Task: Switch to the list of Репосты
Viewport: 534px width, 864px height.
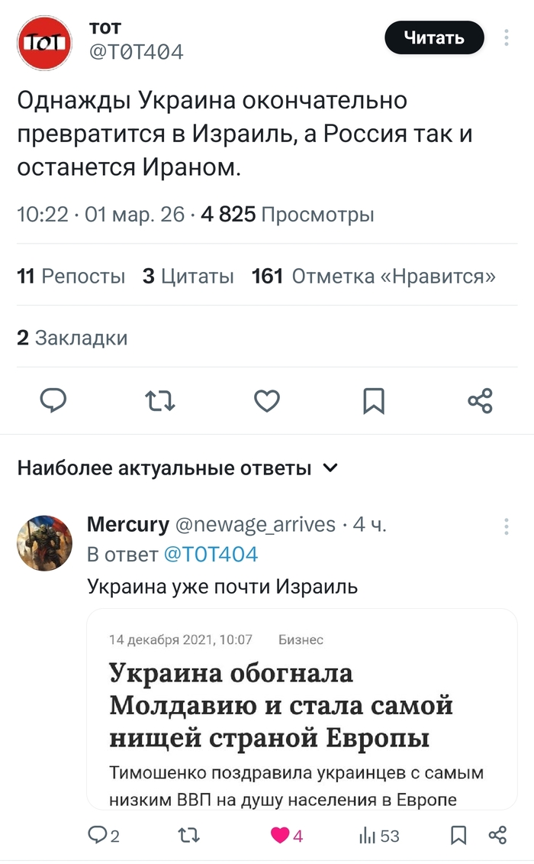Action: pos(72,277)
